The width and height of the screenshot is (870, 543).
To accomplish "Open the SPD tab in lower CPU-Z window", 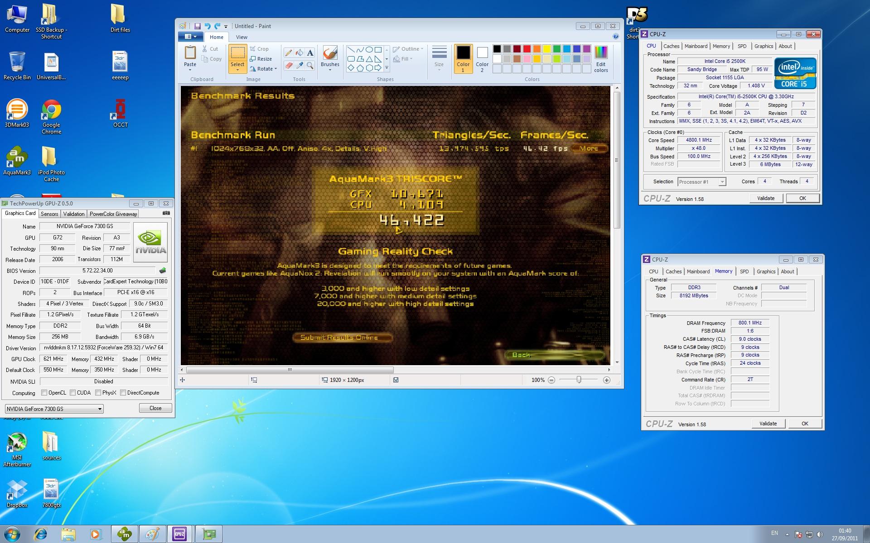I will (744, 271).
